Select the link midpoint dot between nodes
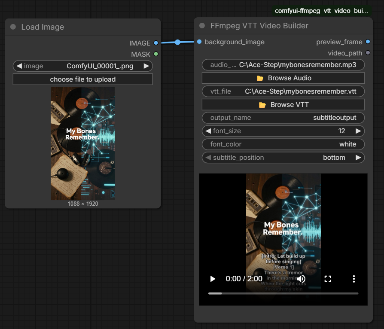The height and width of the screenshot is (329, 384). [x=177, y=42]
